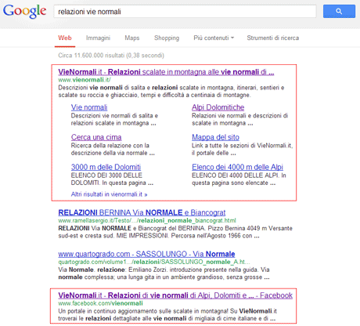
Task: Open the Mappa del sito sitelink
Action: tap(215, 137)
